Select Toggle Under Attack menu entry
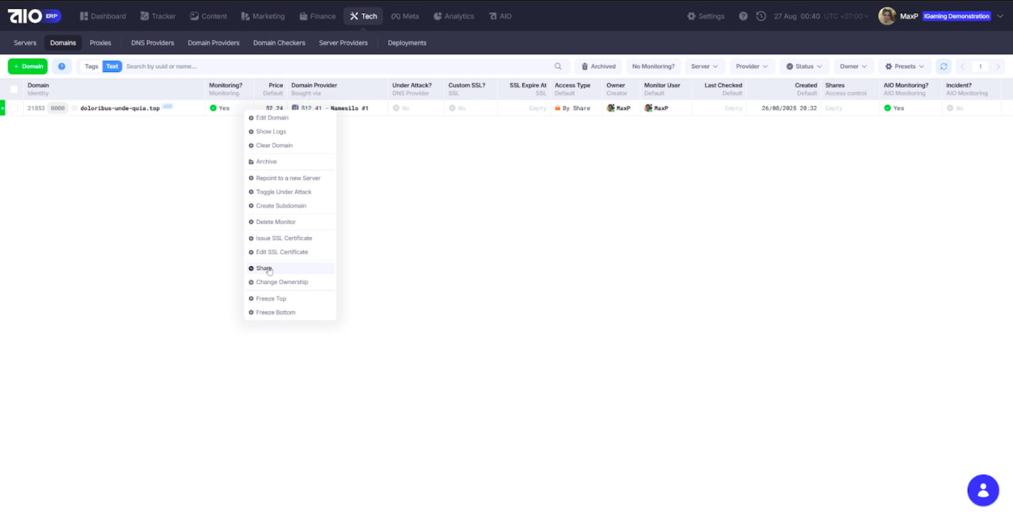 (290, 192)
